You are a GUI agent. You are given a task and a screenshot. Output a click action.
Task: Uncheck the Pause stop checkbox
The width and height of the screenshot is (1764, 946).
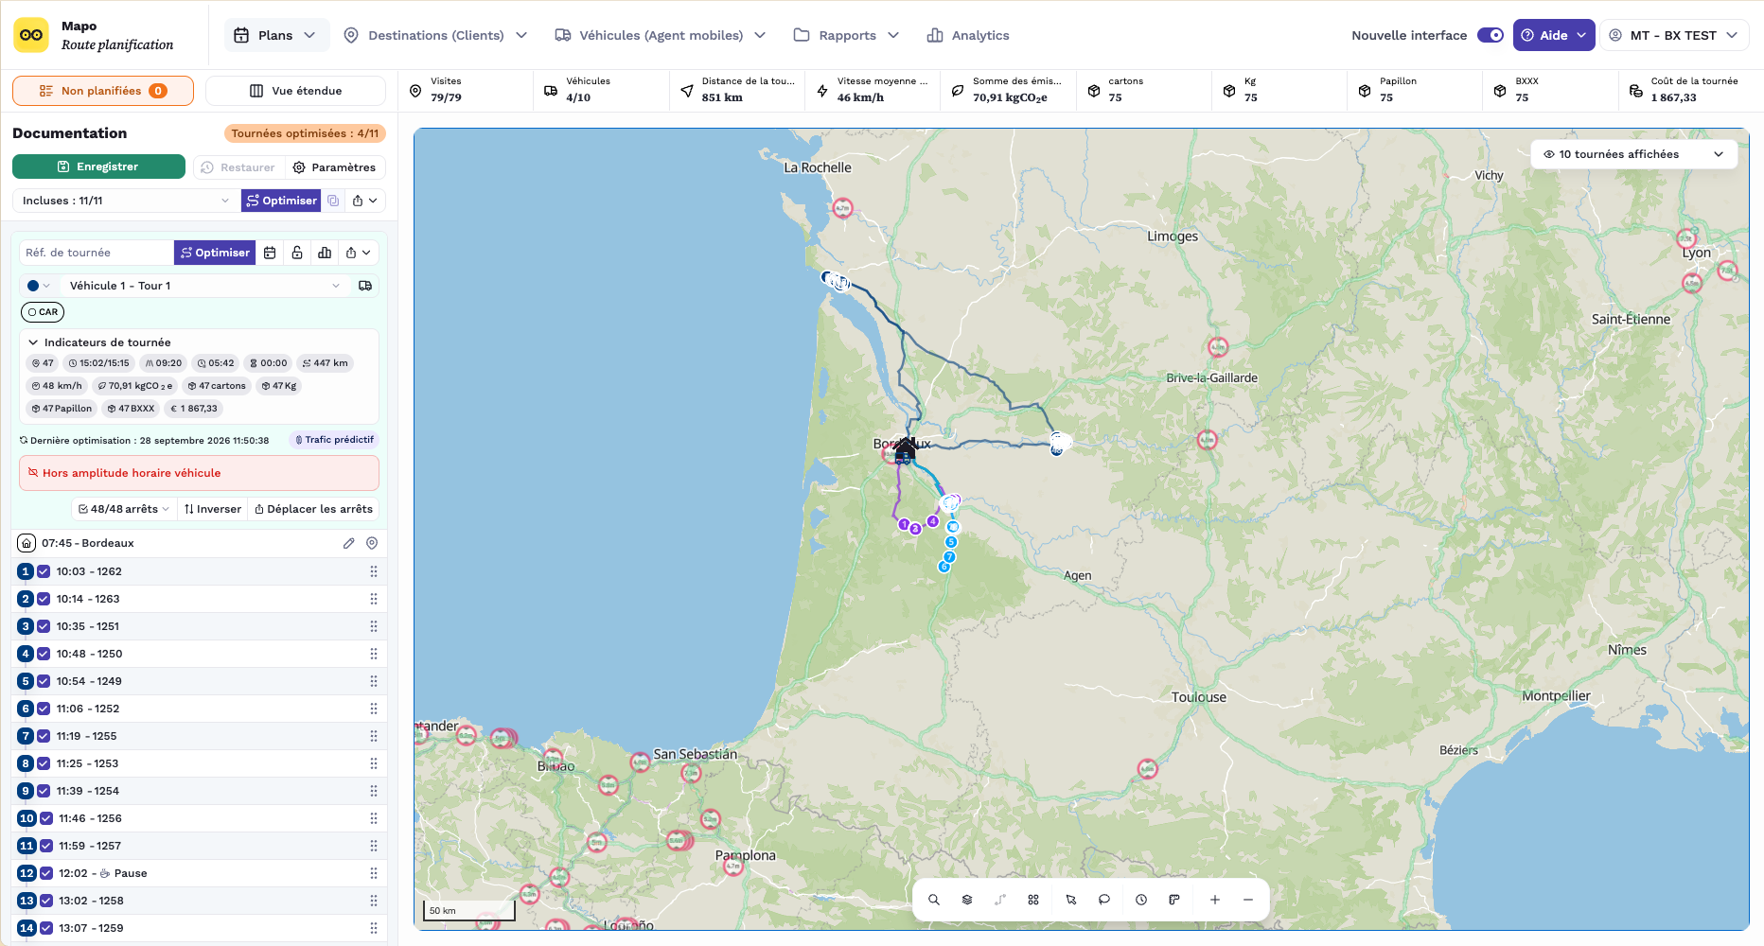(46, 873)
